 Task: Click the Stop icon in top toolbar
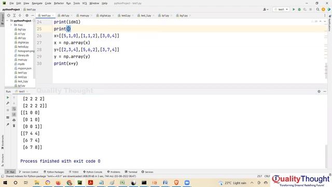tap(310, 9)
